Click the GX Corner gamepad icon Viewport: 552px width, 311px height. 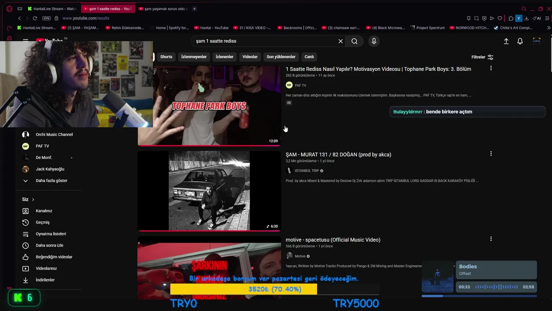pyautogui.click(x=20, y=9)
